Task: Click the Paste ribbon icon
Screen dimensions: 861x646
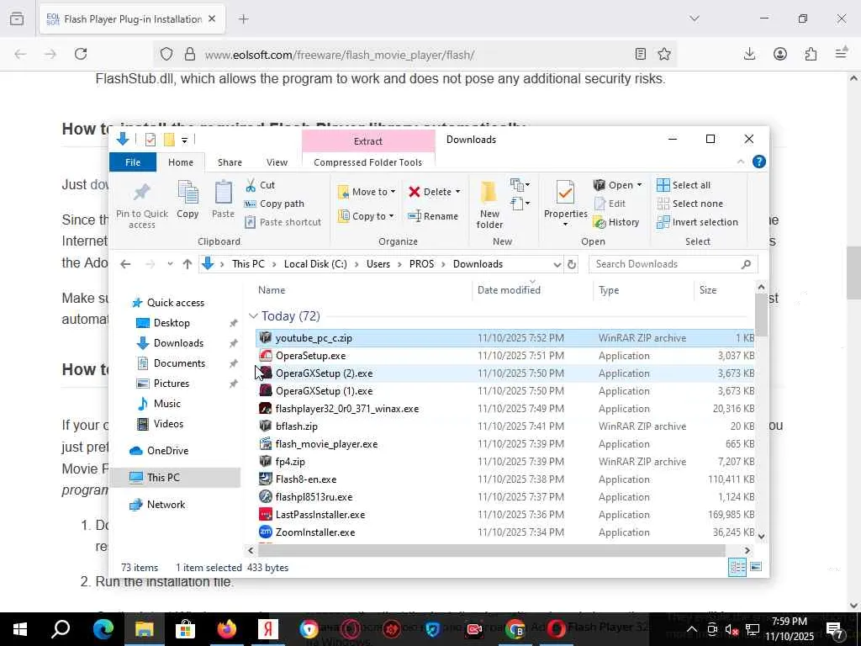Action: pyautogui.click(x=223, y=193)
